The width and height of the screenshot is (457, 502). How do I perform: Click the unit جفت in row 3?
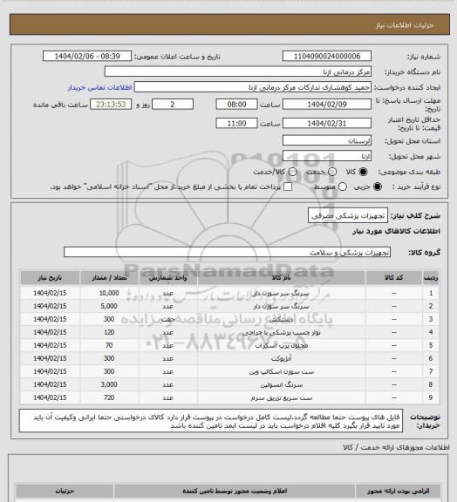(167, 319)
